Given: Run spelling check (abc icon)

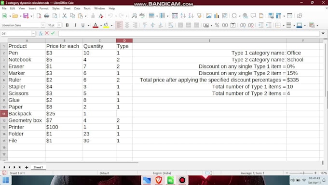Looking at the screenshot, I should (142, 16).
